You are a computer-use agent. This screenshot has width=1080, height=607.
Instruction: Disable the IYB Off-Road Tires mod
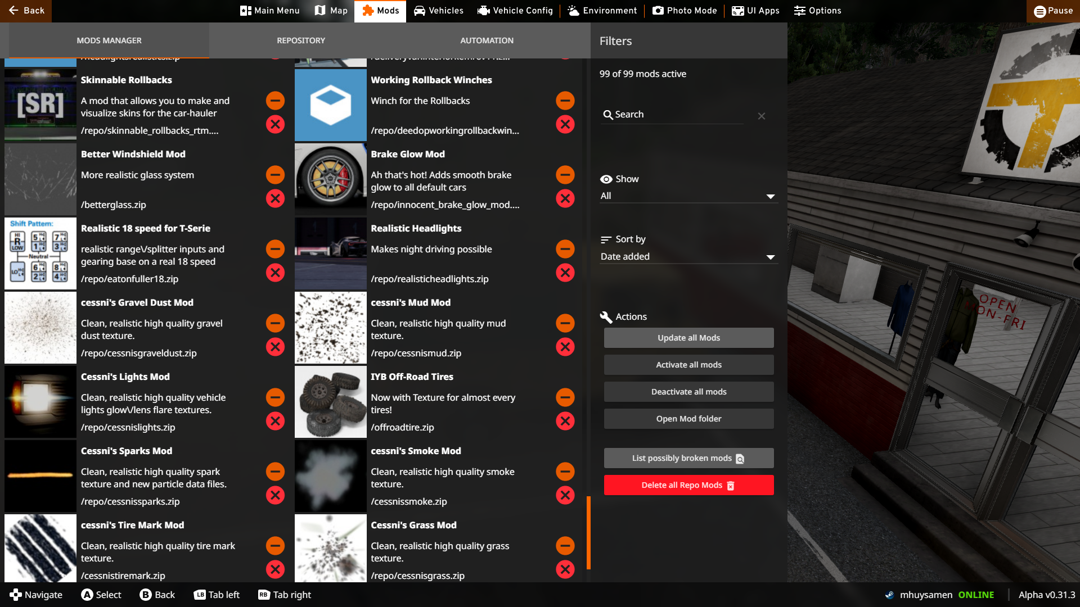pos(565,397)
